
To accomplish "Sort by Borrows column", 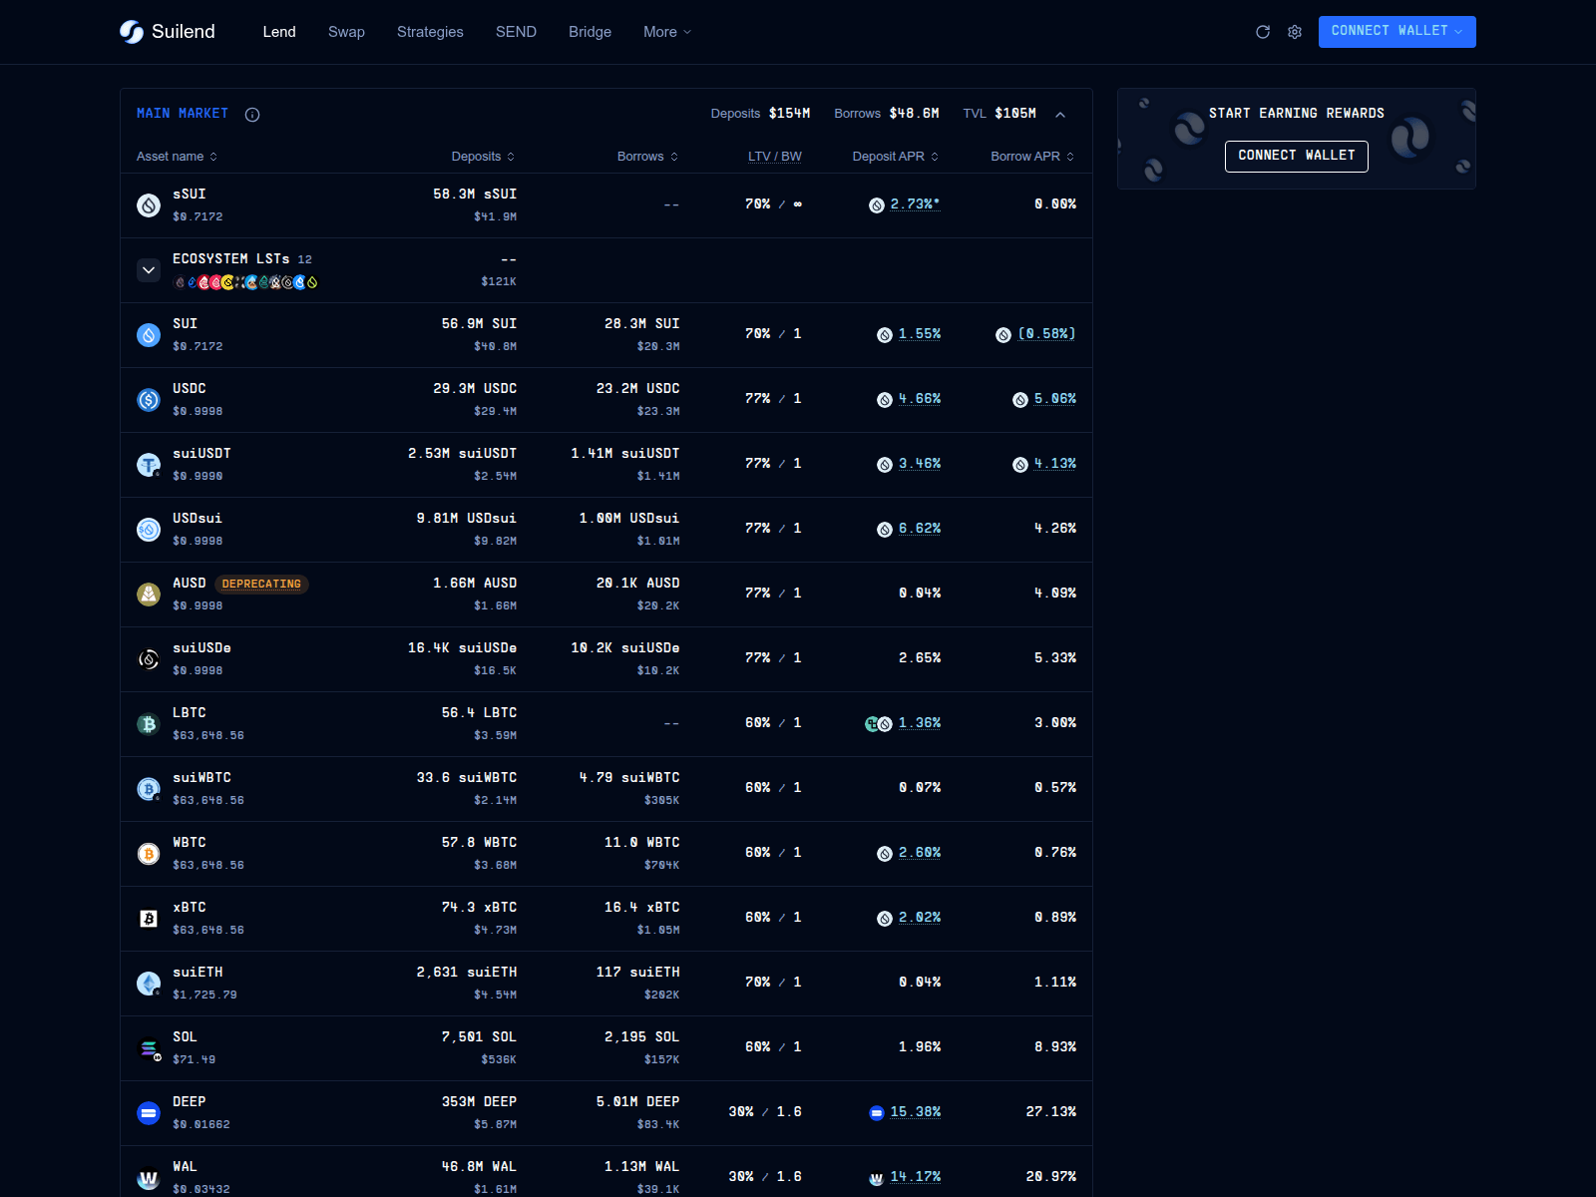I will pyautogui.click(x=647, y=157).
